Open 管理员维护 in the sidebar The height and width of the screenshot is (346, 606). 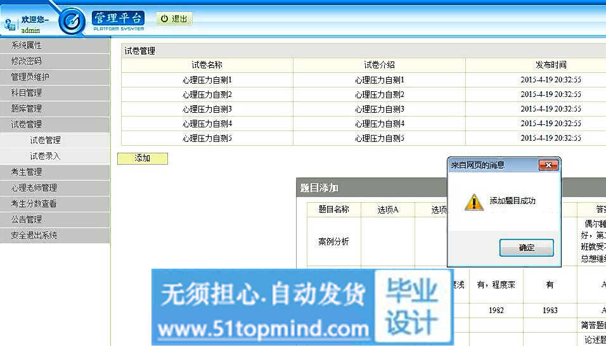[x=30, y=77]
